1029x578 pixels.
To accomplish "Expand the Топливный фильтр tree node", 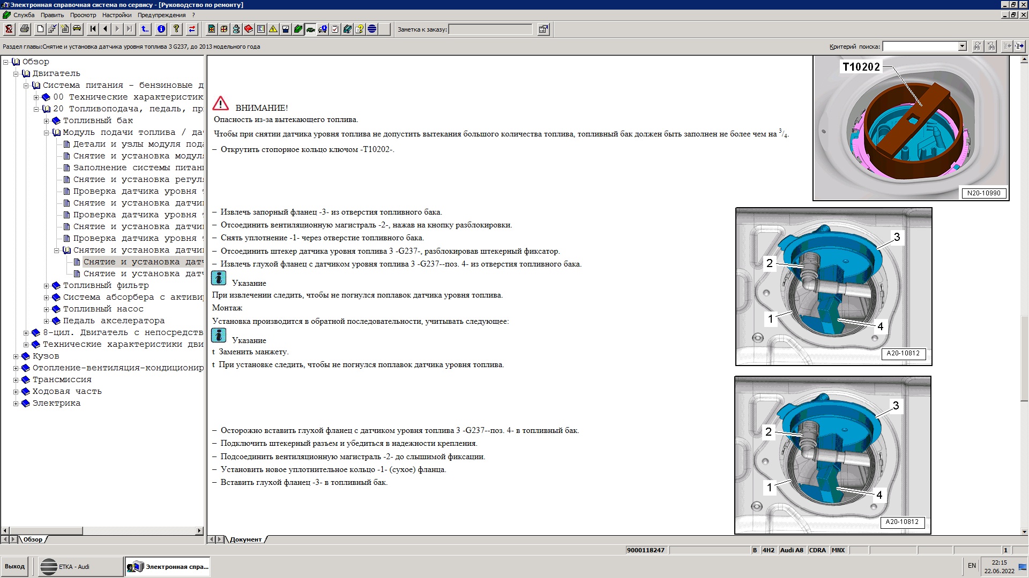I will (x=47, y=286).
